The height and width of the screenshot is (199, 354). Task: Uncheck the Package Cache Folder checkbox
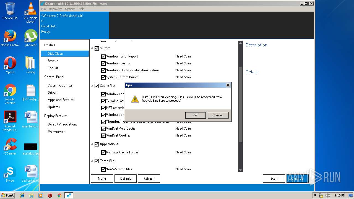coord(103,153)
